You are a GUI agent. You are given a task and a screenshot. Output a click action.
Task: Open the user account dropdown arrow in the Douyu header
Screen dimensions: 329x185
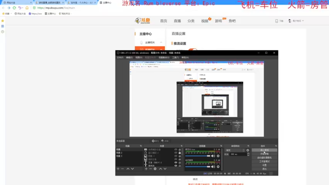pos(303,21)
